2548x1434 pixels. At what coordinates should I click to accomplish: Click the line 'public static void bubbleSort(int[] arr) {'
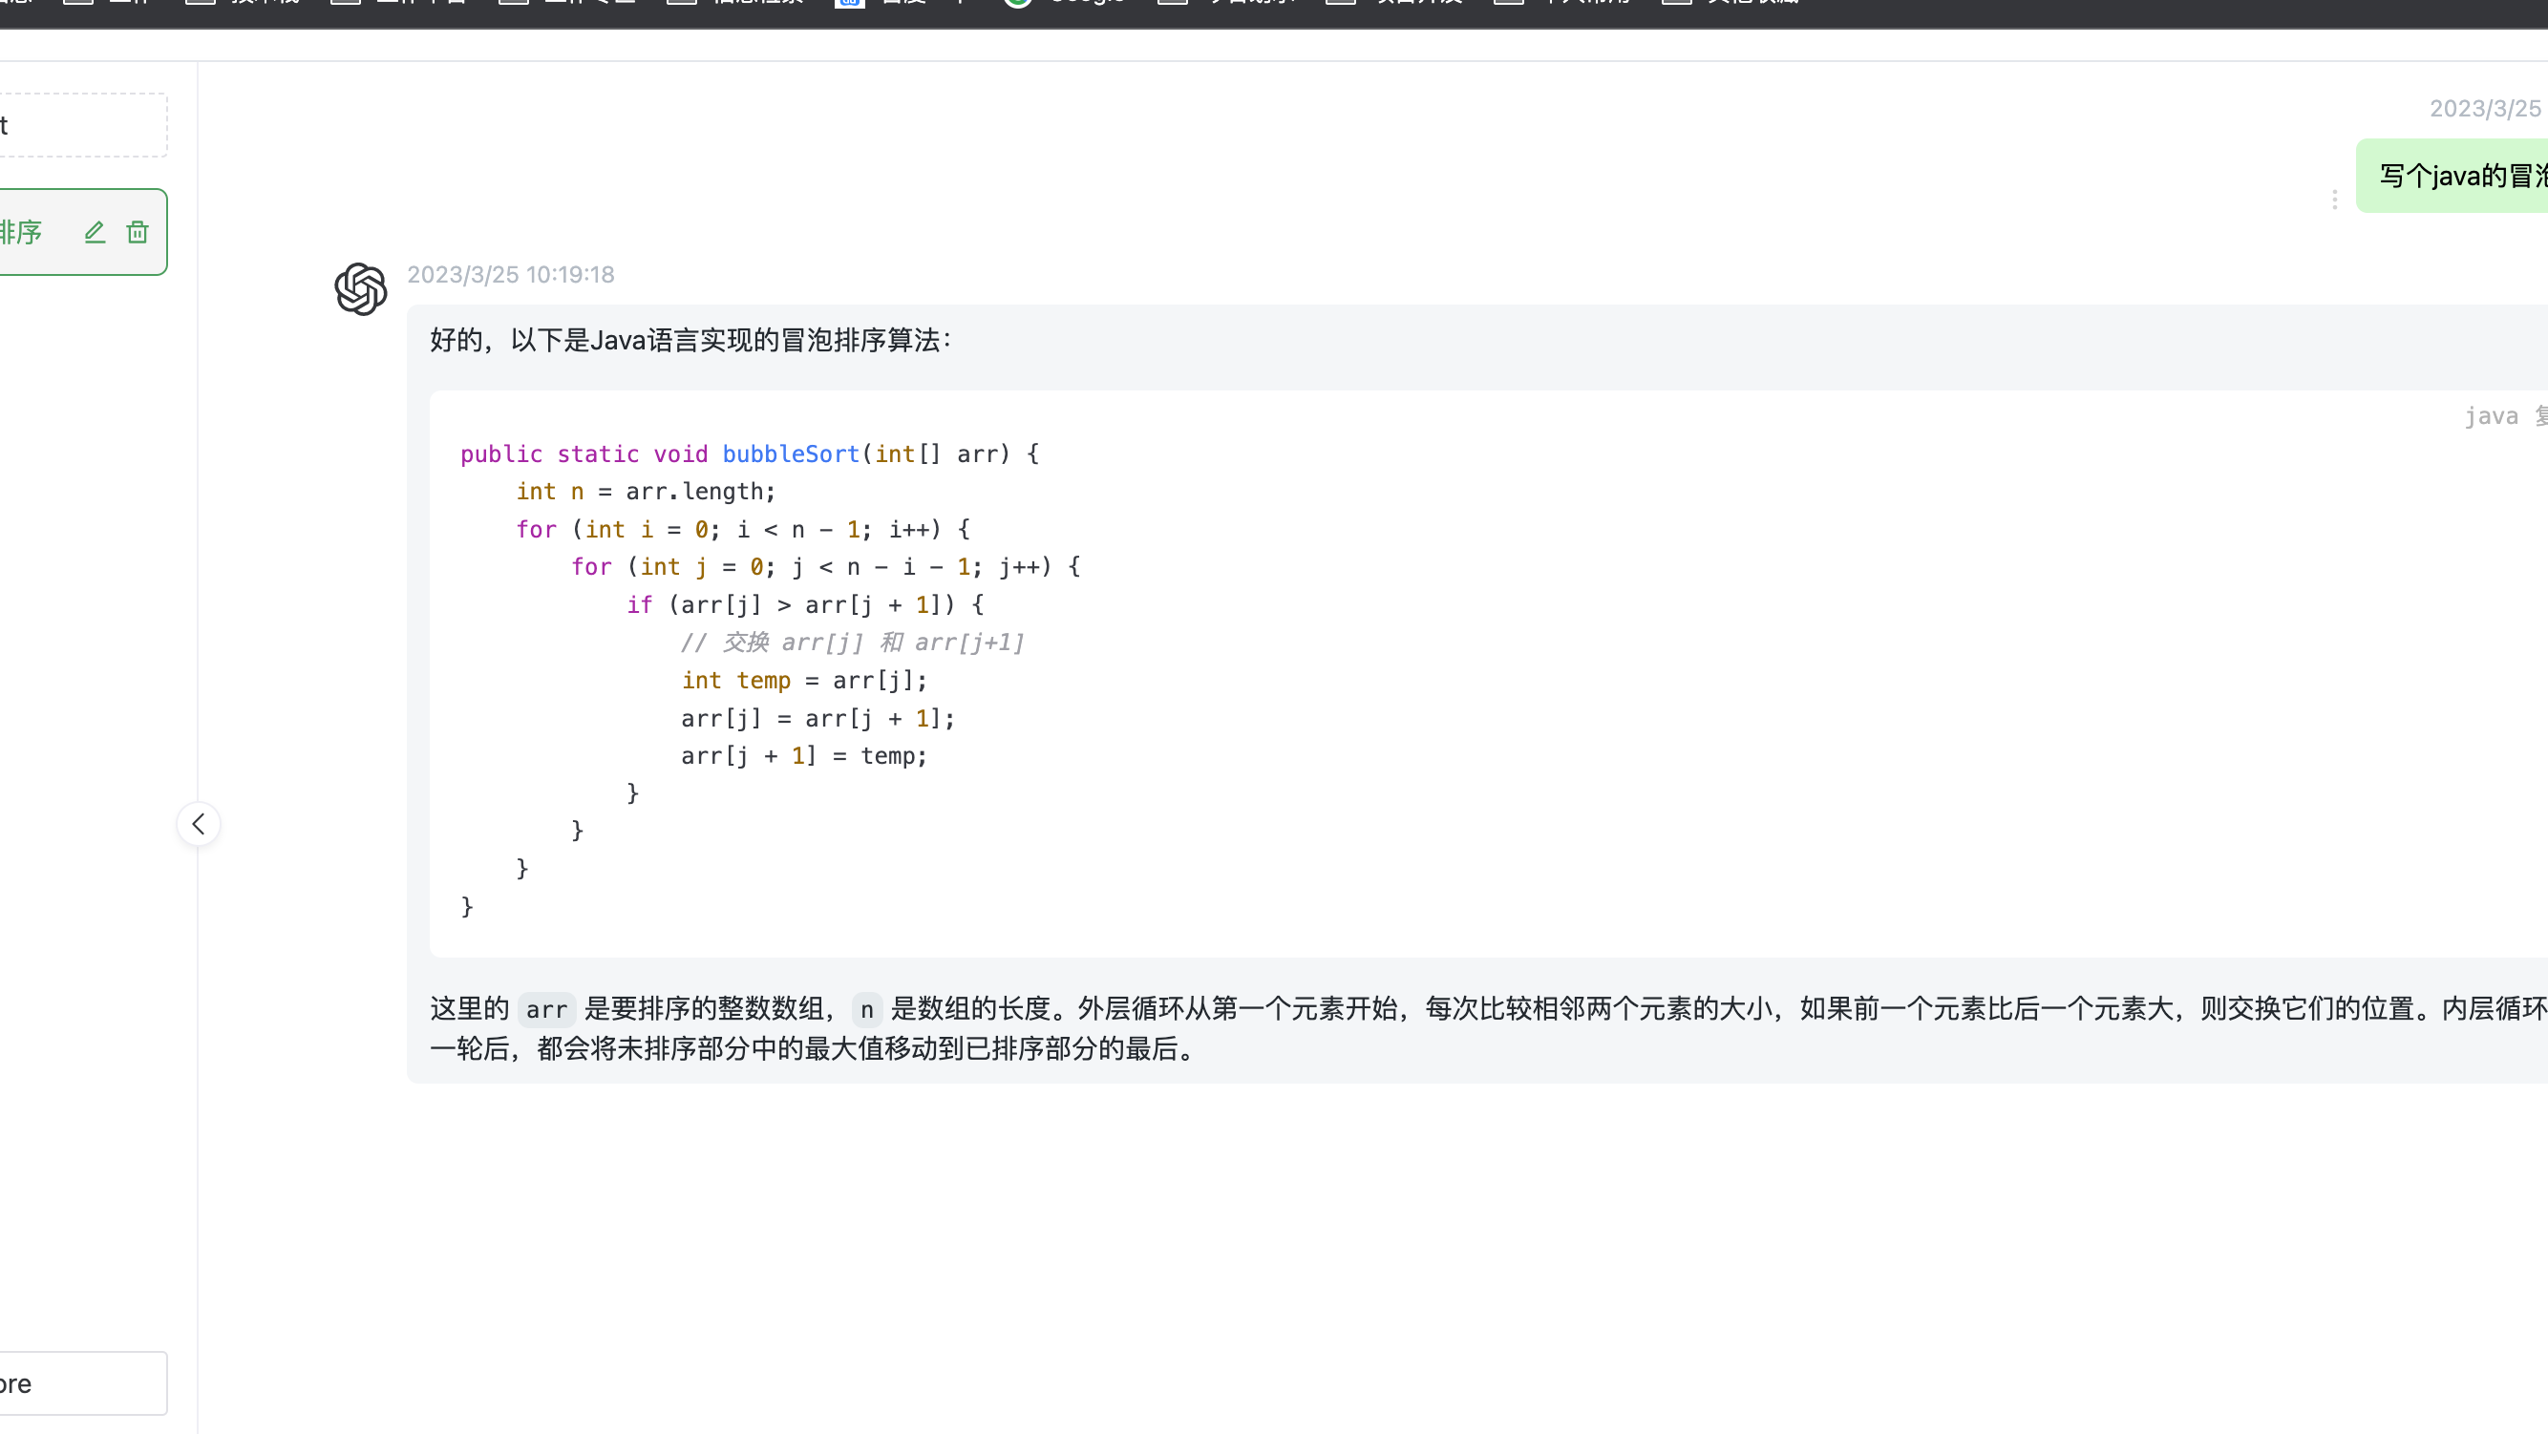pos(750,453)
